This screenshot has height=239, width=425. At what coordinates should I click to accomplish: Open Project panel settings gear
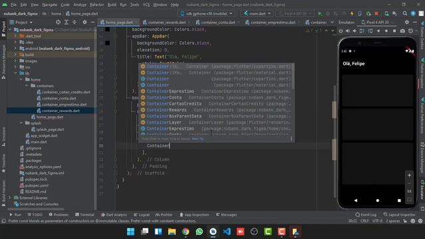[x=84, y=22]
